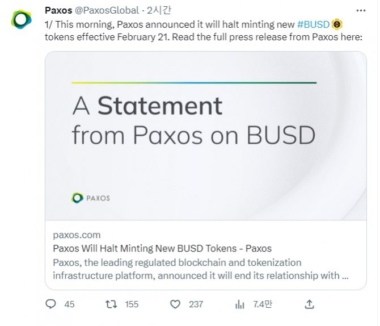Click the 237 likes count
Viewport: 380px width, 326px height.
coord(196,304)
